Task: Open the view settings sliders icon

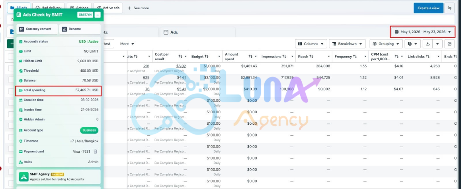Action: pyautogui.click(x=449, y=8)
